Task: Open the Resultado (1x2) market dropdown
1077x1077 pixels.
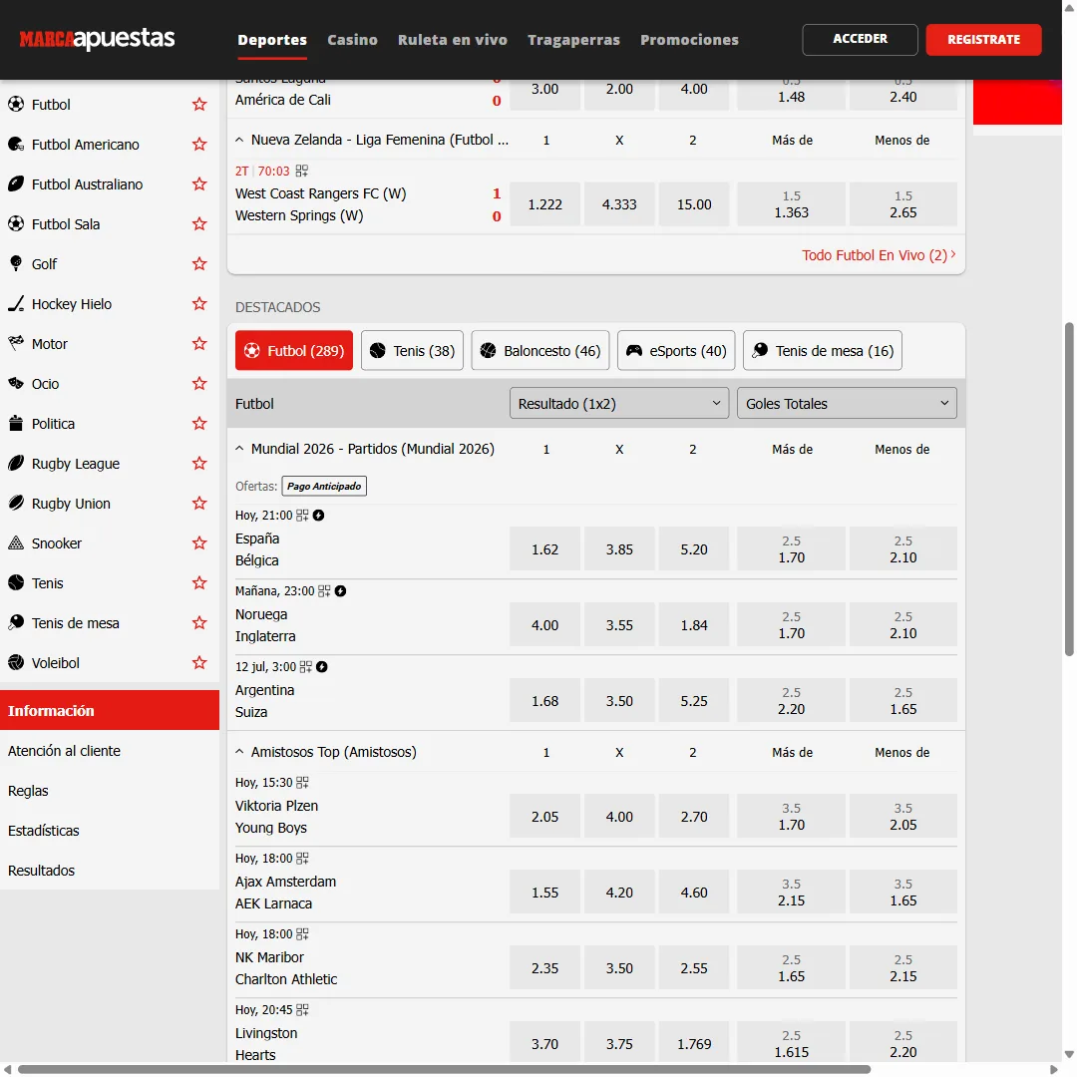Action: pyautogui.click(x=619, y=403)
